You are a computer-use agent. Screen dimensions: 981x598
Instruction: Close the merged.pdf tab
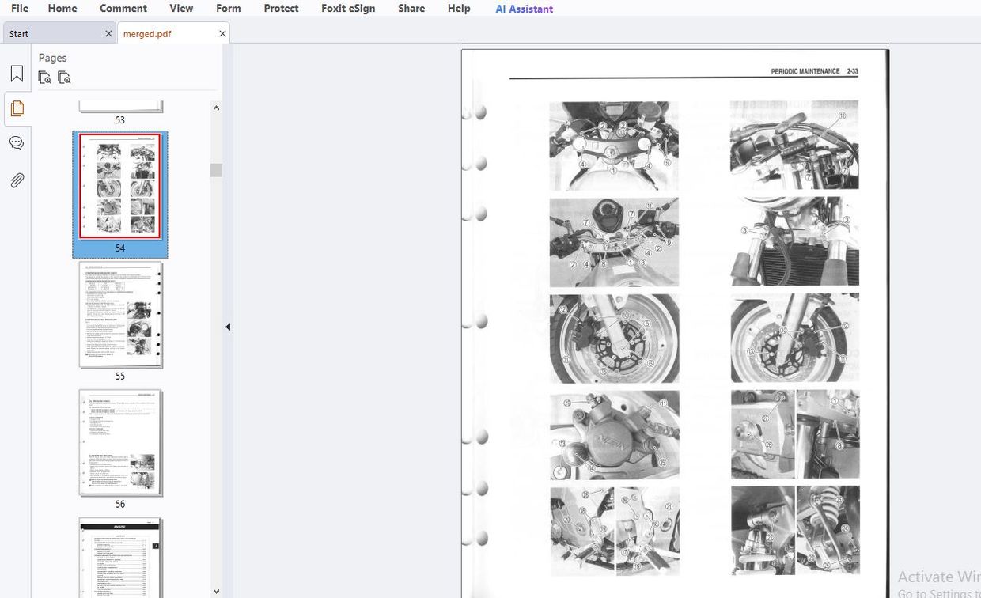pyautogui.click(x=222, y=33)
